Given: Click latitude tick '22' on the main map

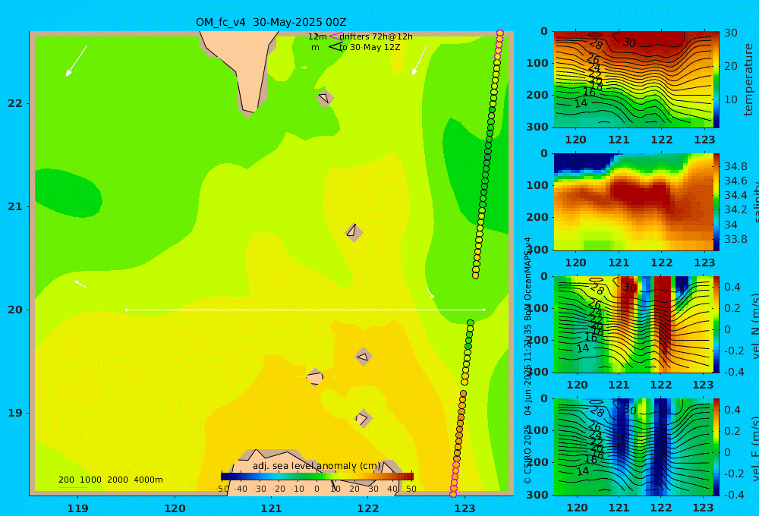Looking at the screenshot, I should click(x=15, y=103).
